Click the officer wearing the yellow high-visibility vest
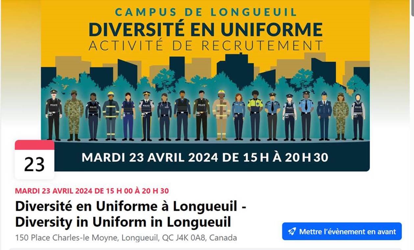414x250 pixels. click(256, 115)
